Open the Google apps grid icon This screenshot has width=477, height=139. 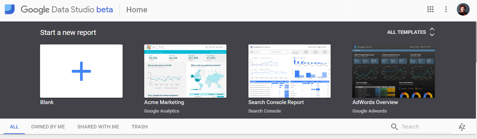(431, 10)
